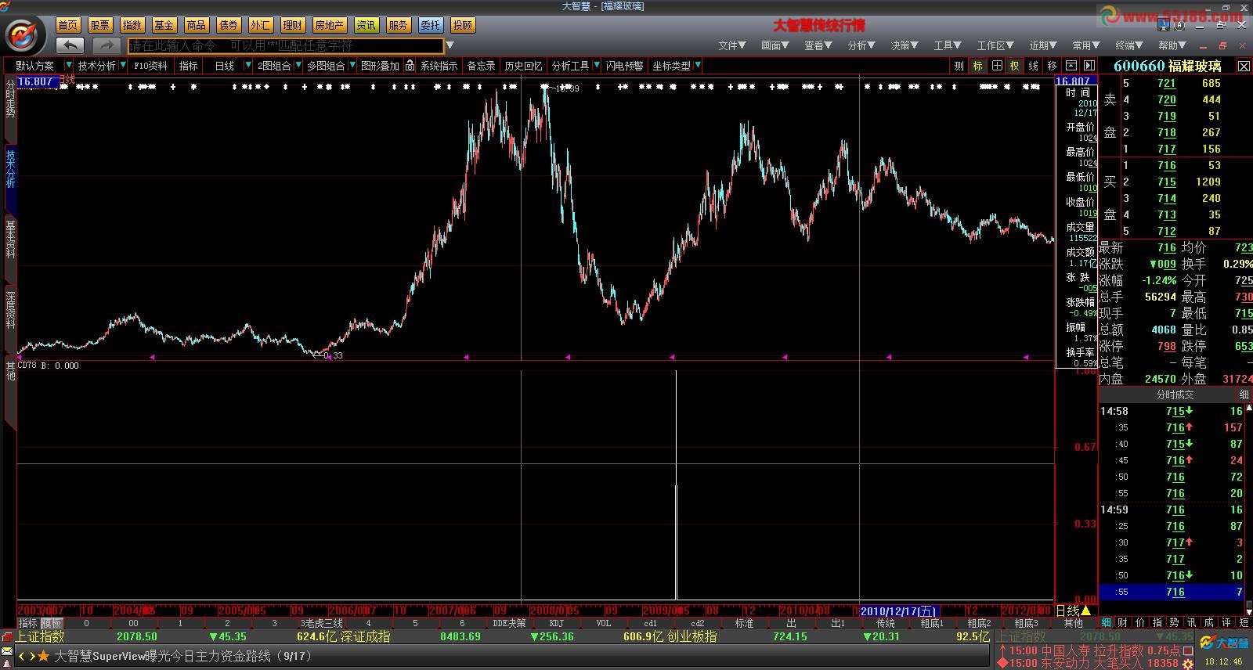Viewport: 1253px width, 670px height.
Task: Open the 首页 home button
Action: pyautogui.click(x=68, y=25)
